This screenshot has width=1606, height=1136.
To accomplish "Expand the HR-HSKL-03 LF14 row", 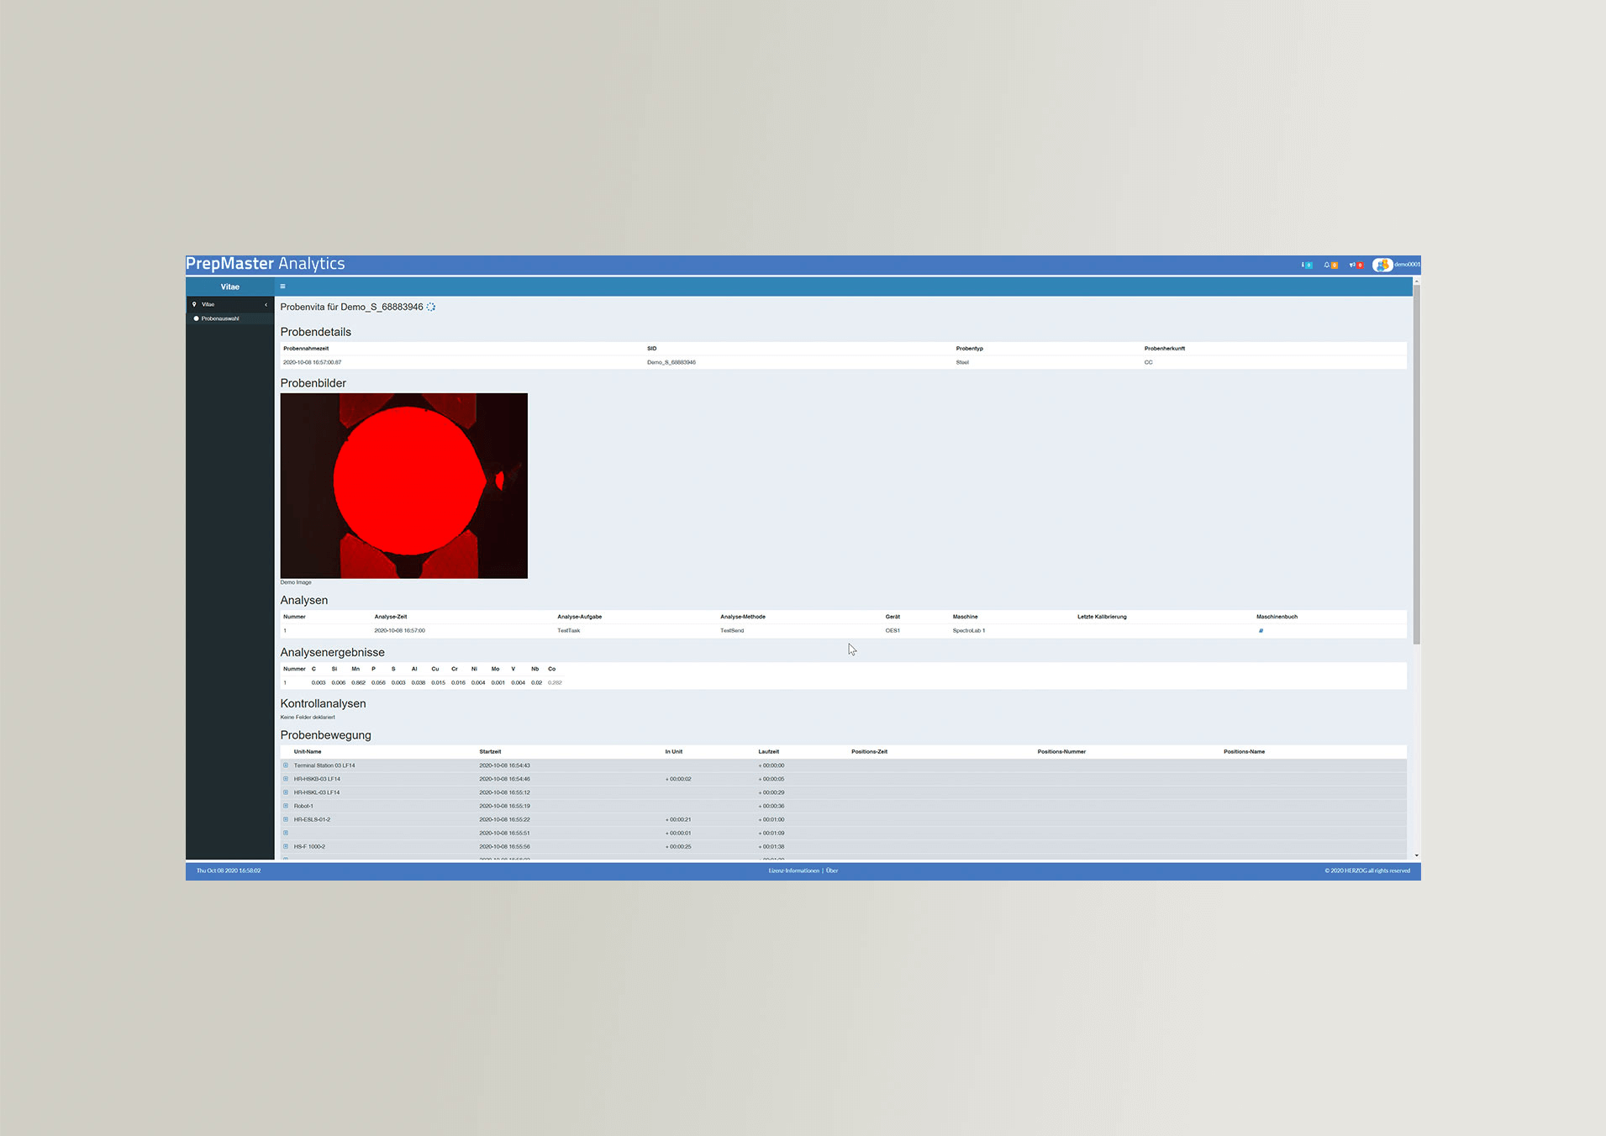I will (x=286, y=792).
